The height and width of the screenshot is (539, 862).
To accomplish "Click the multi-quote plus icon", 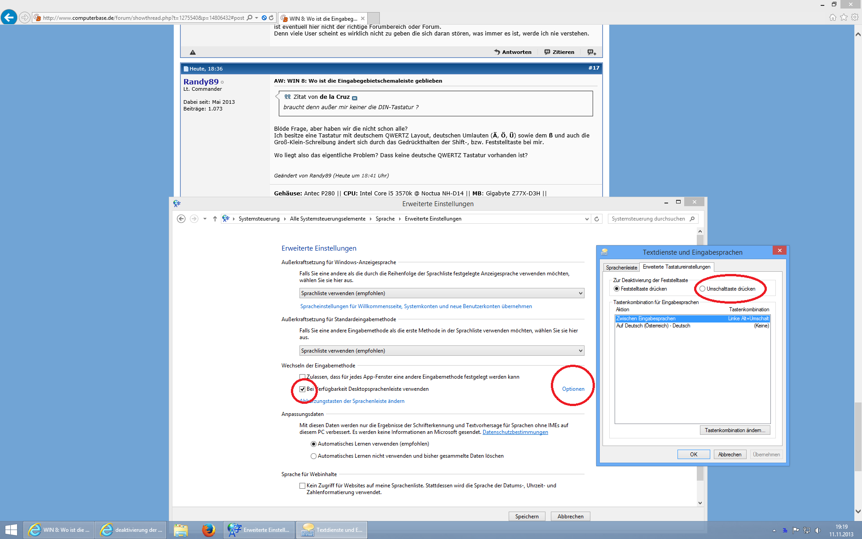I will coord(592,52).
